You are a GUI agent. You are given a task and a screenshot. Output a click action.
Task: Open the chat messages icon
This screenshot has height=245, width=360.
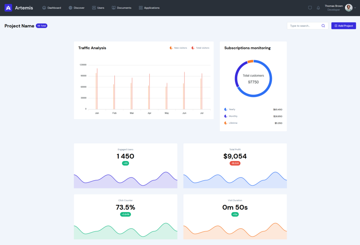(310, 8)
